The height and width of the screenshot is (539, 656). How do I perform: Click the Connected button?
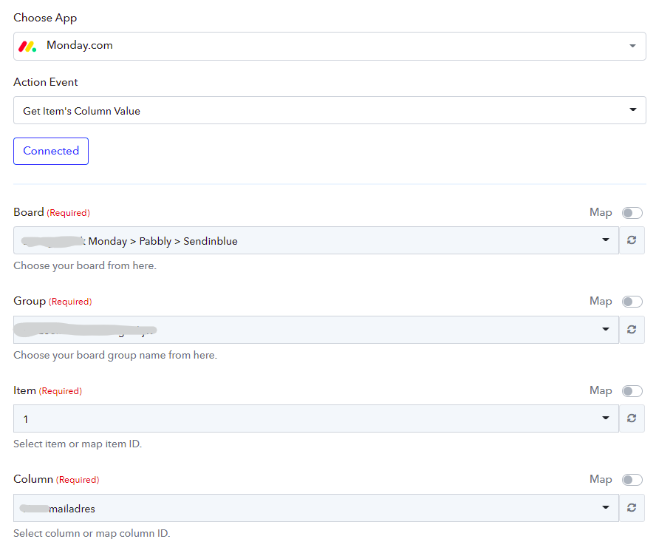pyautogui.click(x=51, y=151)
